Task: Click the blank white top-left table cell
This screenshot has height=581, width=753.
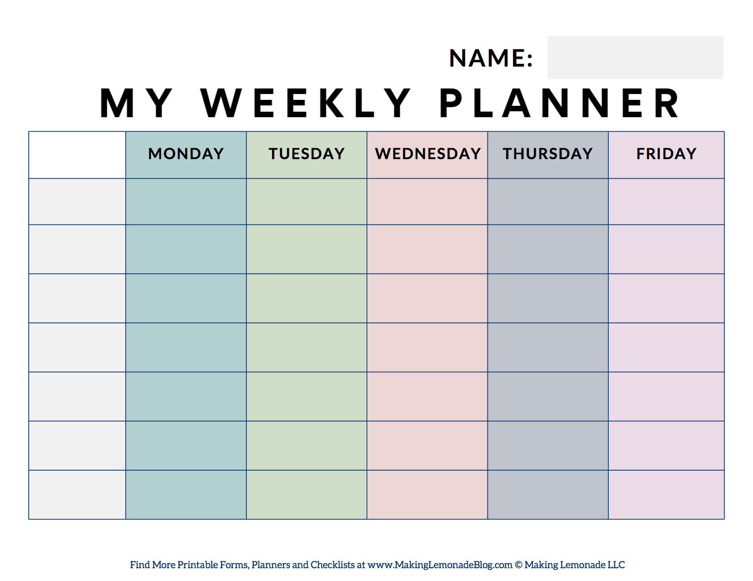Action: pyautogui.click(x=77, y=155)
